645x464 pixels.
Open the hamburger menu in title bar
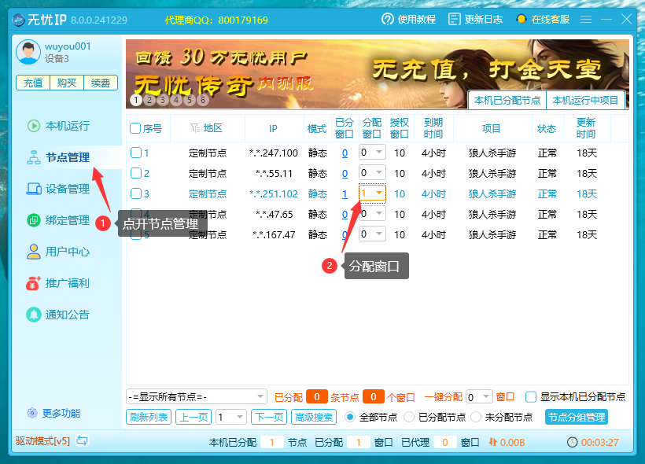tap(586, 20)
